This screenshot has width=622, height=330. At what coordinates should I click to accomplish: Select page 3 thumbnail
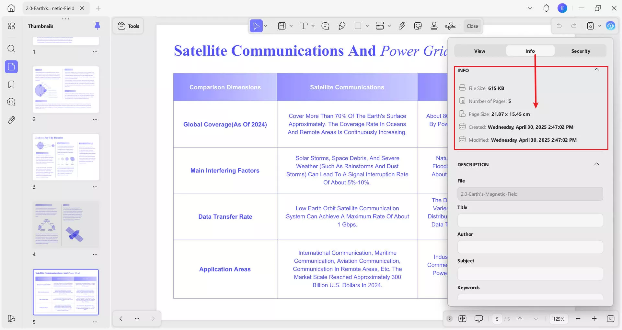[x=66, y=157]
